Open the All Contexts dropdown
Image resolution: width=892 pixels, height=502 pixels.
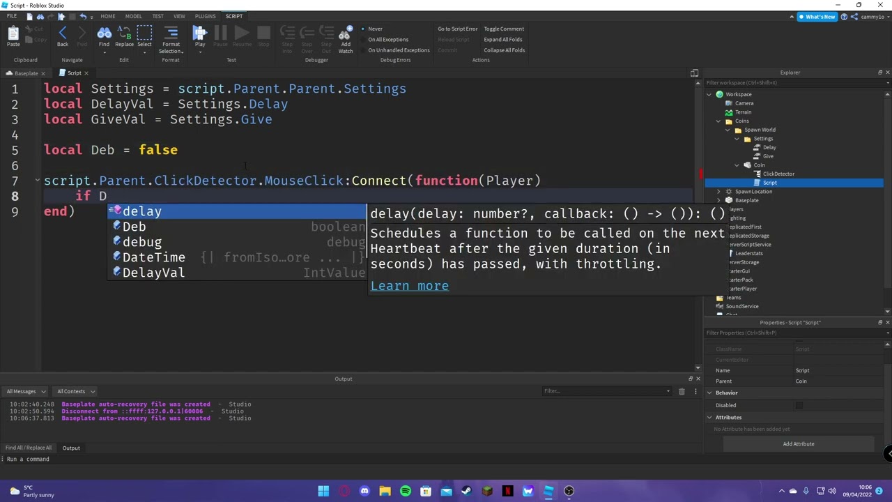click(75, 391)
